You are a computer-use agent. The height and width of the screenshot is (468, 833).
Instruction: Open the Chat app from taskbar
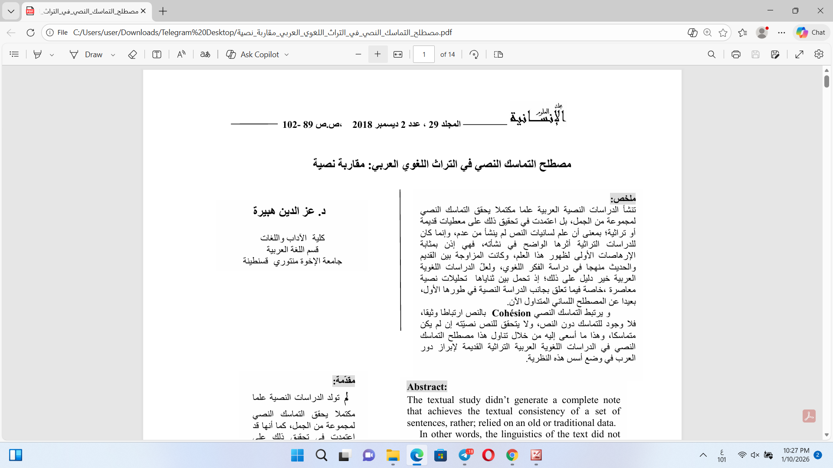pos(369,455)
